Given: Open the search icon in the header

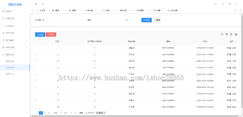Looking at the screenshot, I should (x=215, y=4).
